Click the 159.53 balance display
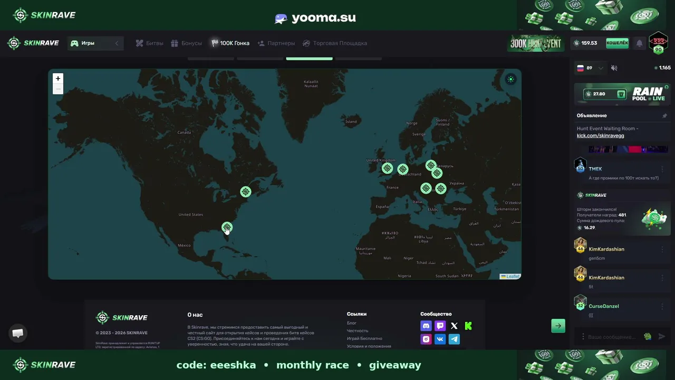The image size is (675, 380). pos(586,43)
